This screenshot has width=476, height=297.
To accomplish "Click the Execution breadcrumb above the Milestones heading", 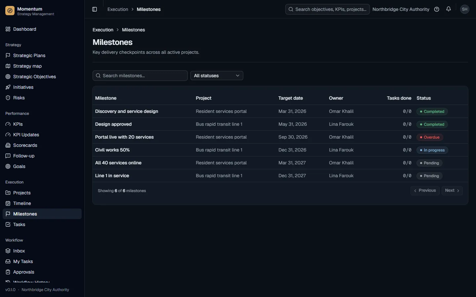I will (x=103, y=30).
